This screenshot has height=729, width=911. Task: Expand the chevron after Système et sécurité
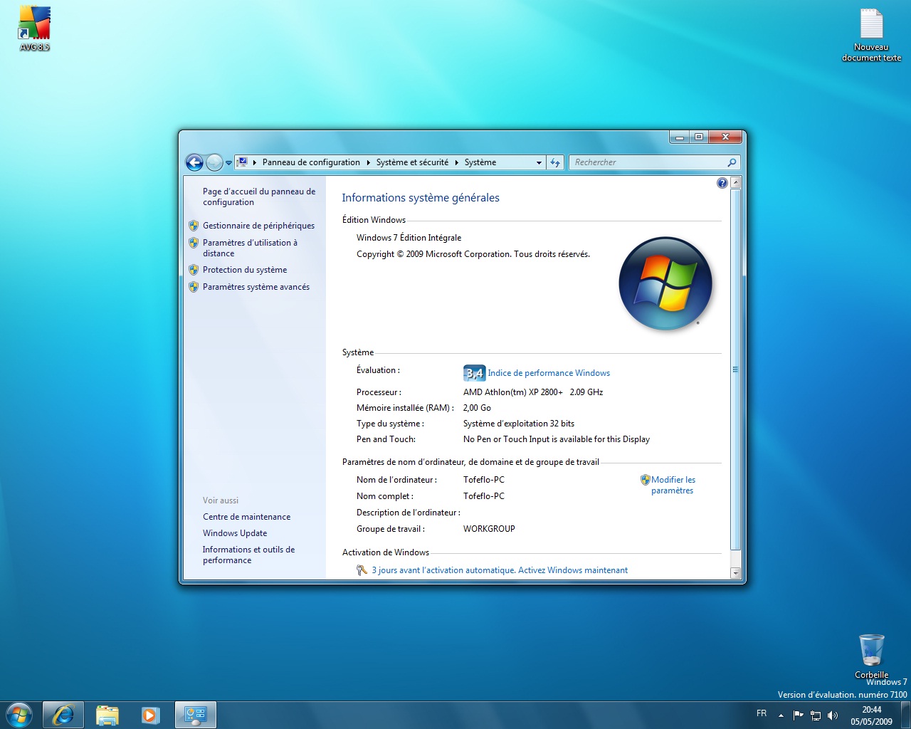pos(457,162)
